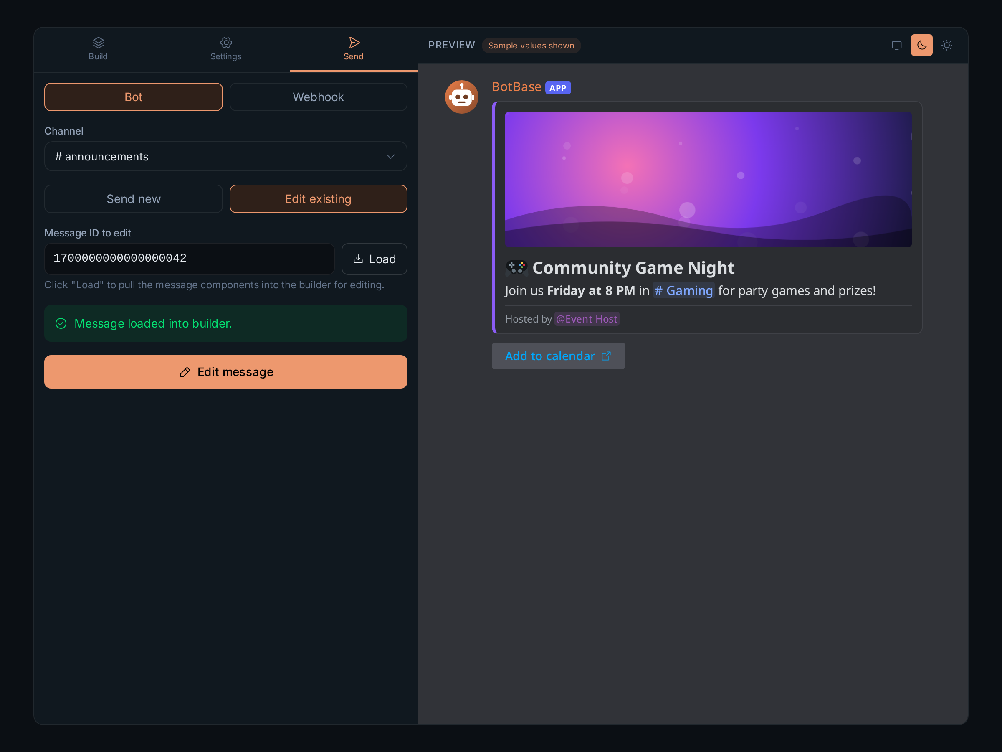Click the Community Game Night heading
This screenshot has height=752, width=1002.
(633, 268)
